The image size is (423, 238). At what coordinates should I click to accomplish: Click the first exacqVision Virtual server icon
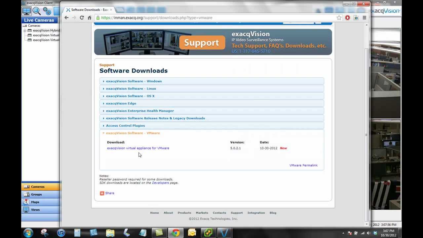[30, 35]
